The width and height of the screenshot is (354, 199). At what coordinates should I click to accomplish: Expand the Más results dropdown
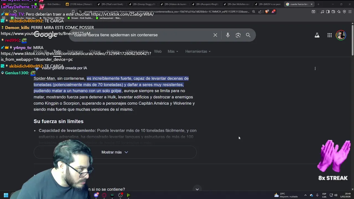coord(173,51)
